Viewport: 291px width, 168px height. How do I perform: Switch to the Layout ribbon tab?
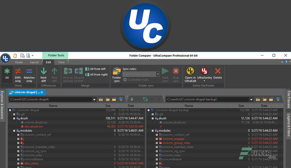pyautogui.click(x=34, y=62)
